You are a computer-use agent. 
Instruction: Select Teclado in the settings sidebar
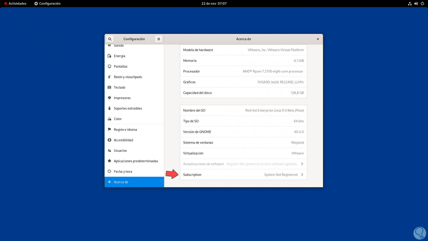tap(134, 87)
